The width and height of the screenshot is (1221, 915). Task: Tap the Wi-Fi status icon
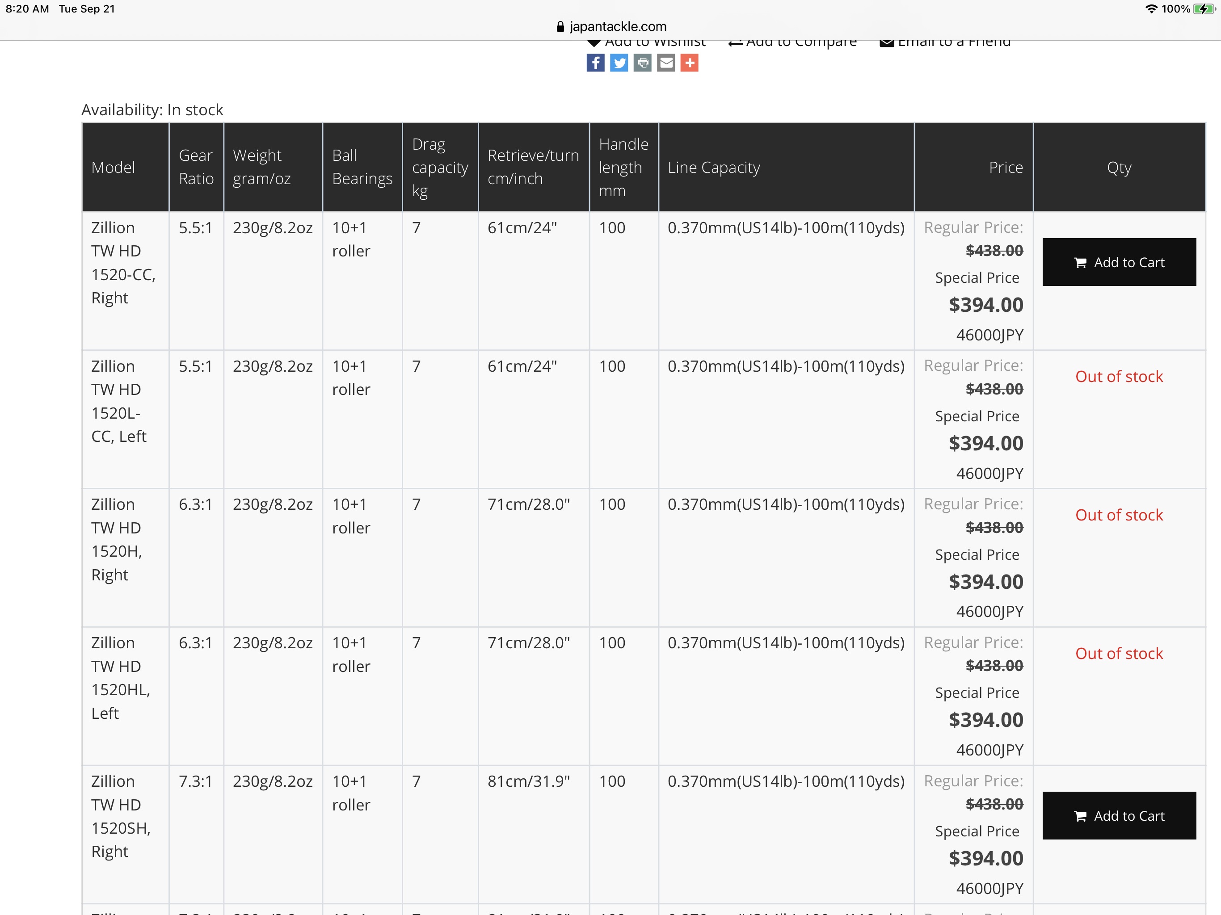pos(1151,9)
